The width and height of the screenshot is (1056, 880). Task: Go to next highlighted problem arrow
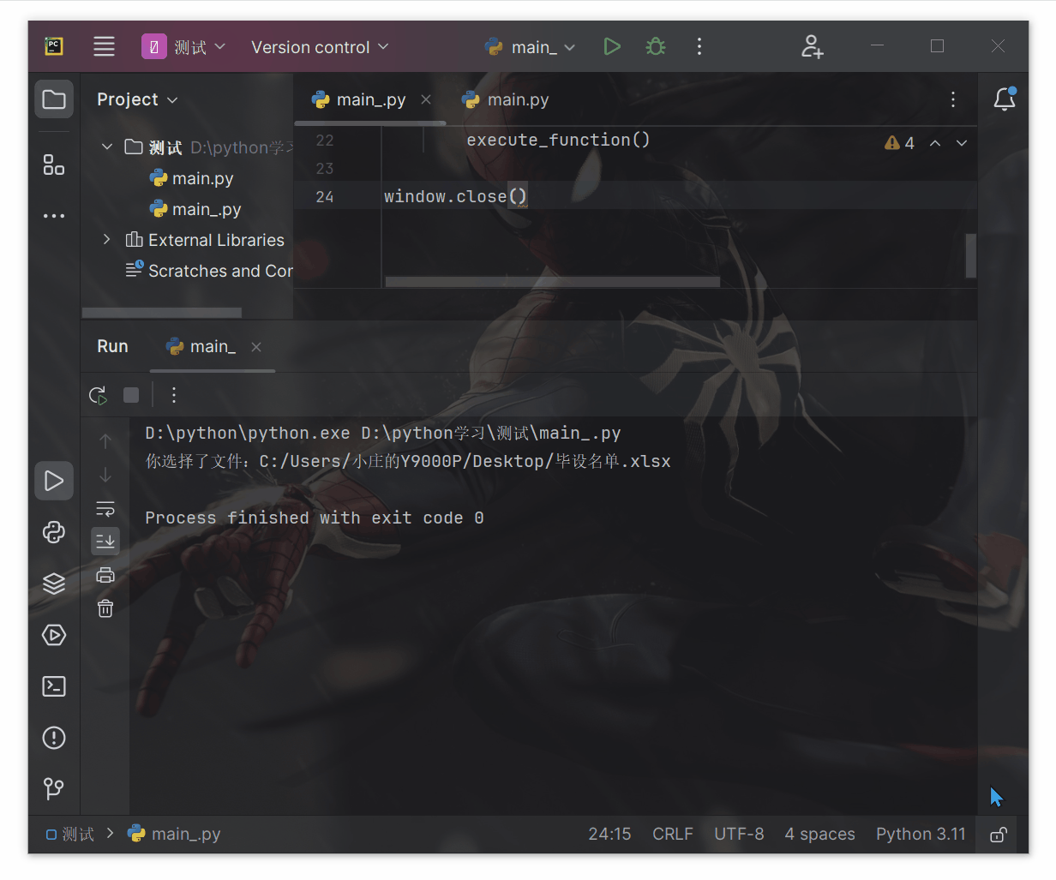pyautogui.click(x=962, y=143)
